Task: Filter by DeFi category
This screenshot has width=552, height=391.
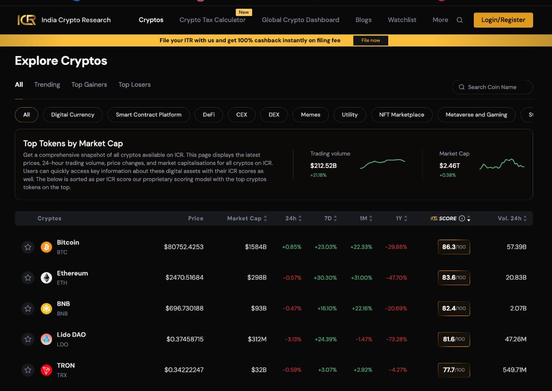Action: pos(209,115)
